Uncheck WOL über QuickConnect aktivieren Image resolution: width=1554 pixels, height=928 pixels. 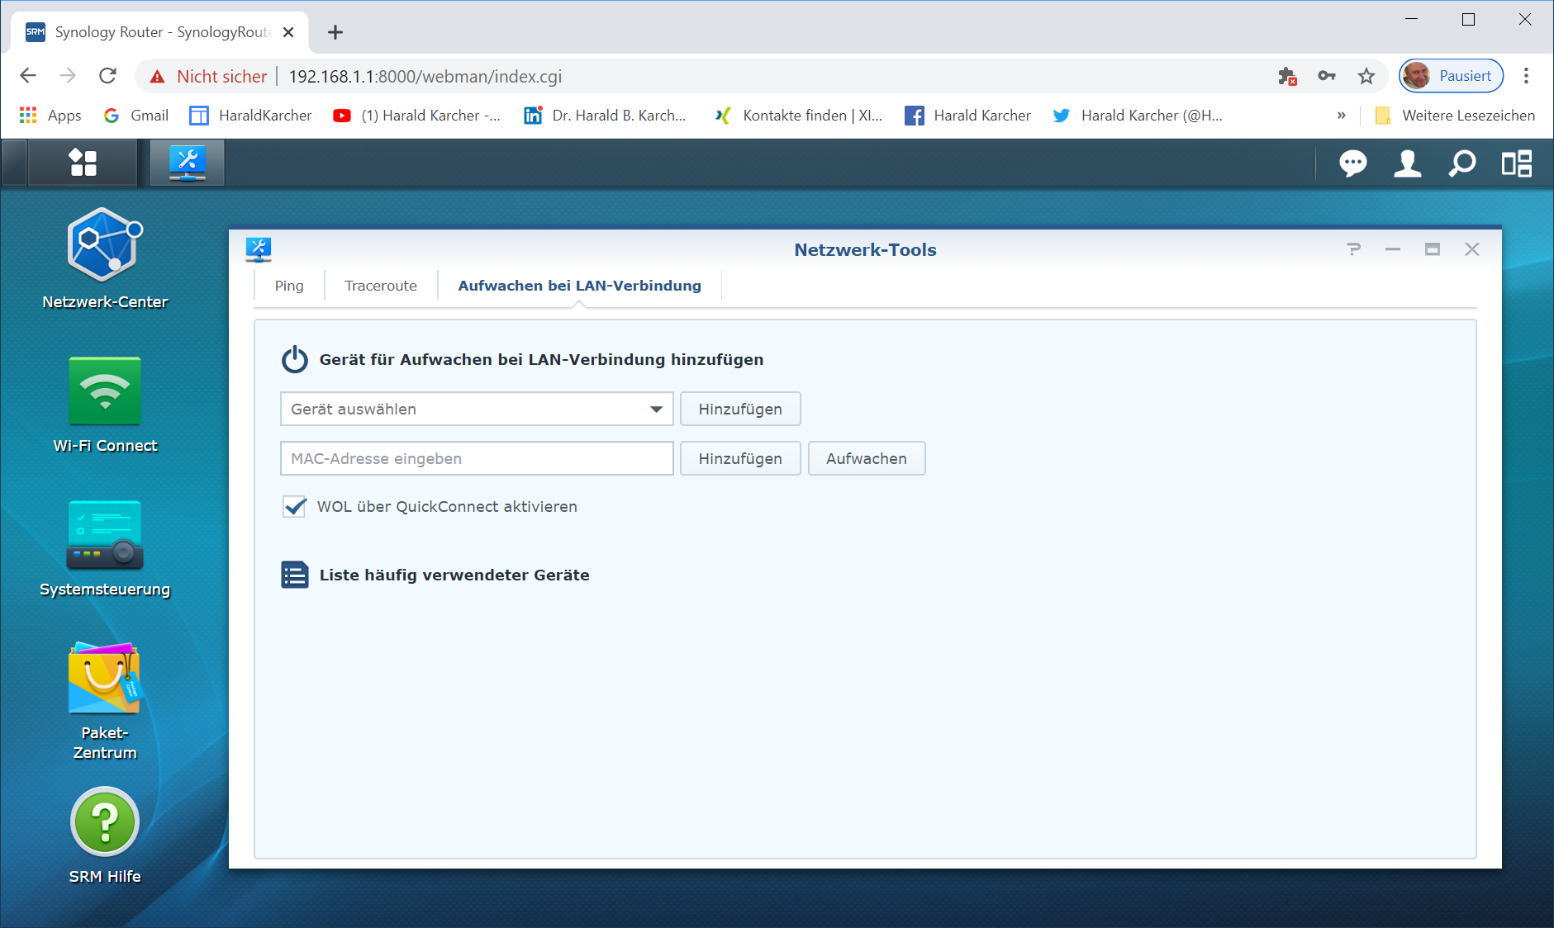(x=295, y=507)
